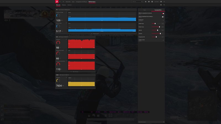
Task: Go back with the left arrow icon
Action: [x=60, y=2]
